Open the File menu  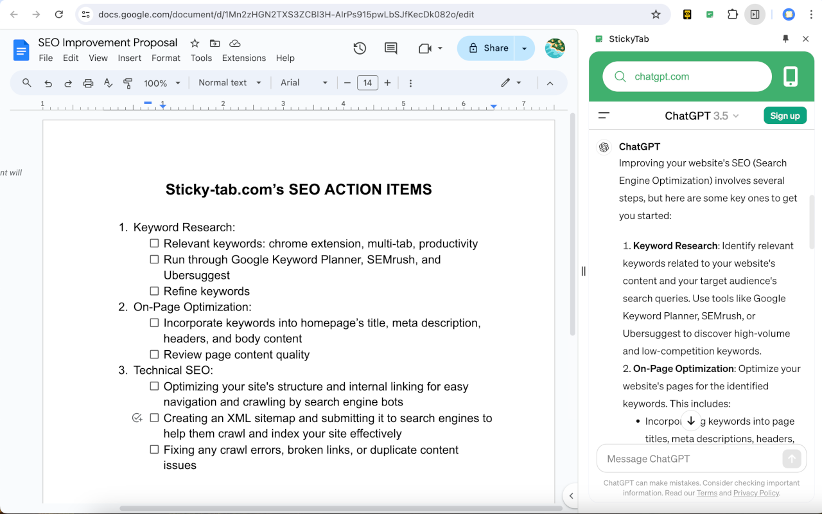click(x=46, y=58)
